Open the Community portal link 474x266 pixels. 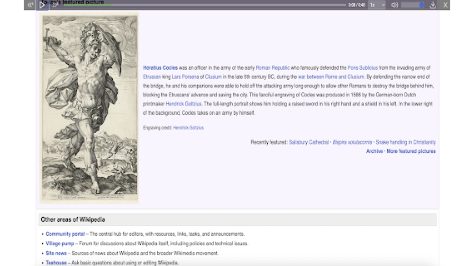(65, 234)
